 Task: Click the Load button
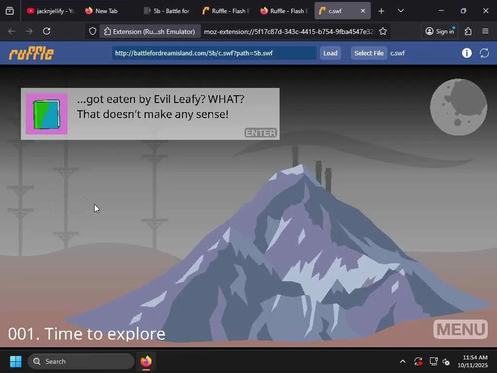[x=330, y=53]
